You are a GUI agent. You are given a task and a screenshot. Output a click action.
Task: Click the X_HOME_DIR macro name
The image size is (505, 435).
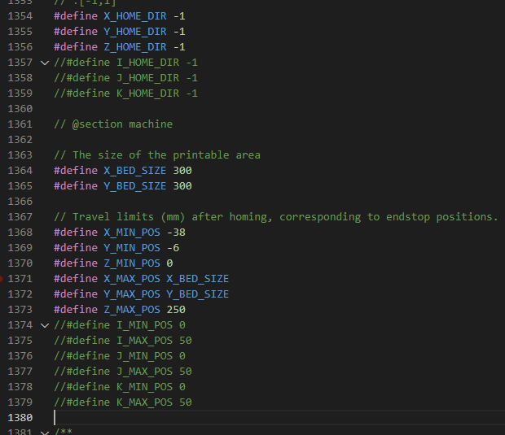tap(135, 16)
